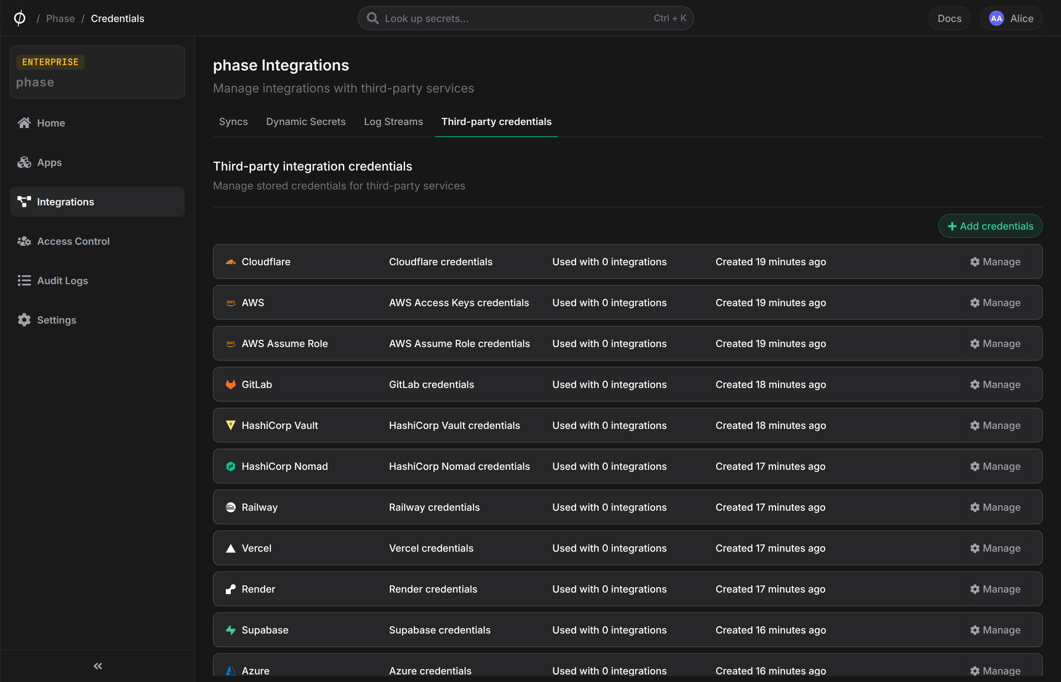Click the AWS logo in AWS row
The height and width of the screenshot is (682, 1061).
pos(231,302)
